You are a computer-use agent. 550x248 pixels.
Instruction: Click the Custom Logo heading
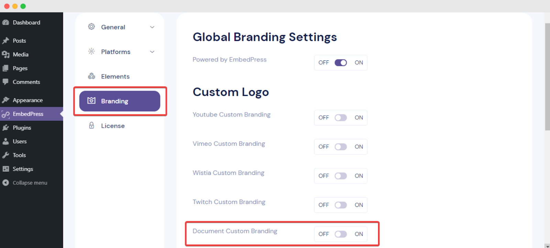click(231, 92)
